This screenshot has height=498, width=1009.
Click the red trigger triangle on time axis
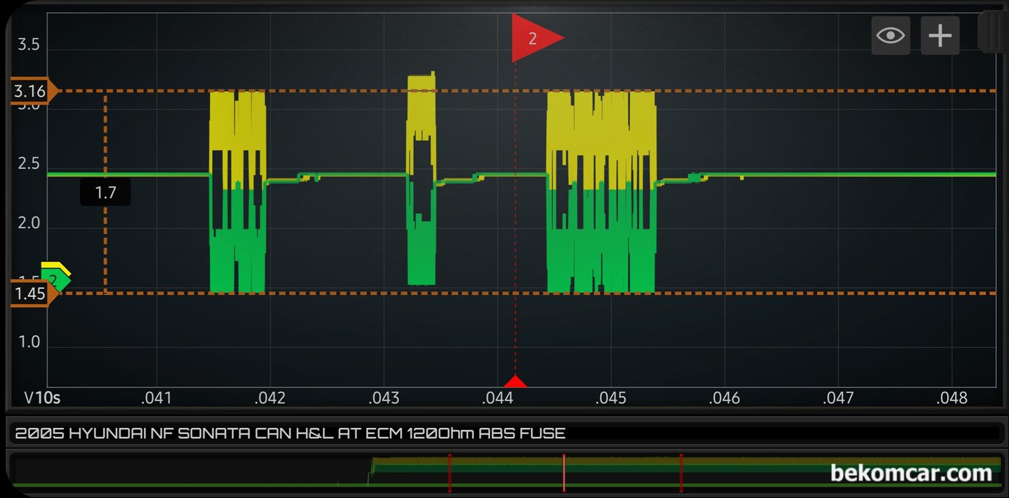[515, 382]
